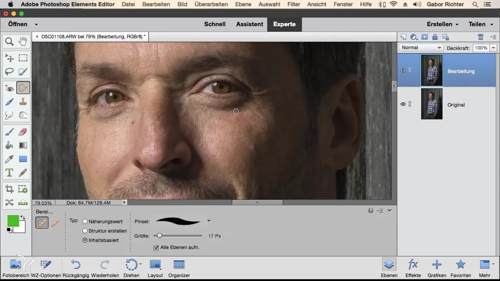Lock all pixels of the layer

pyautogui.click(x=435, y=37)
